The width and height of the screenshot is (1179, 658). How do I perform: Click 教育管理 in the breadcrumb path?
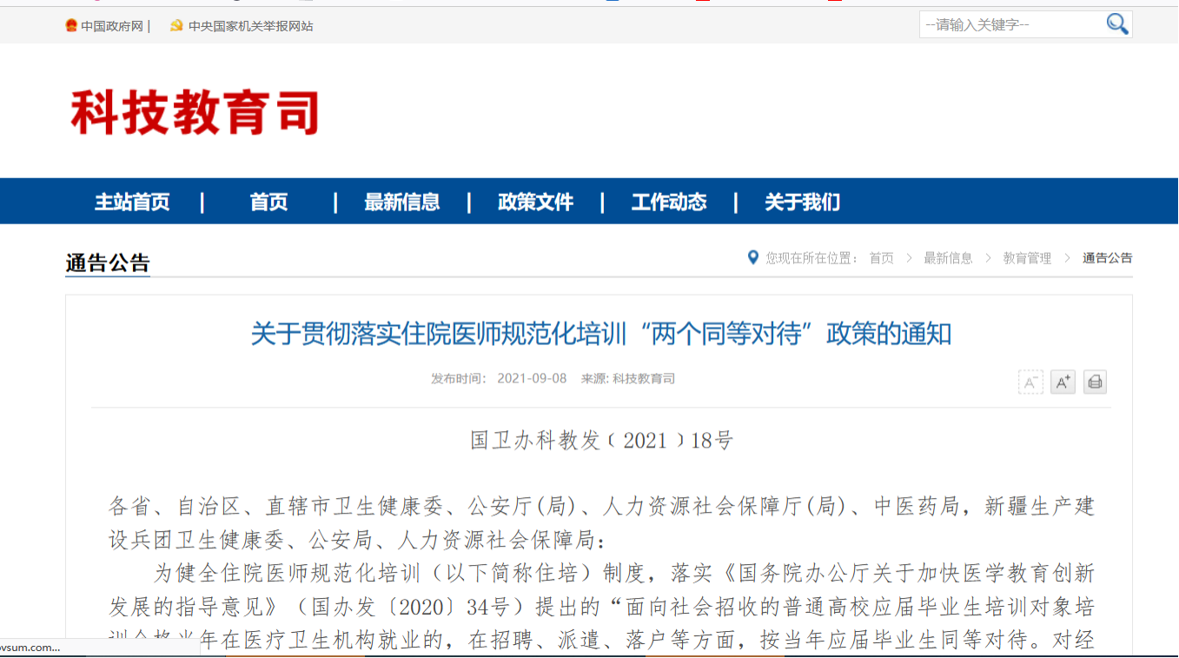tap(1027, 258)
